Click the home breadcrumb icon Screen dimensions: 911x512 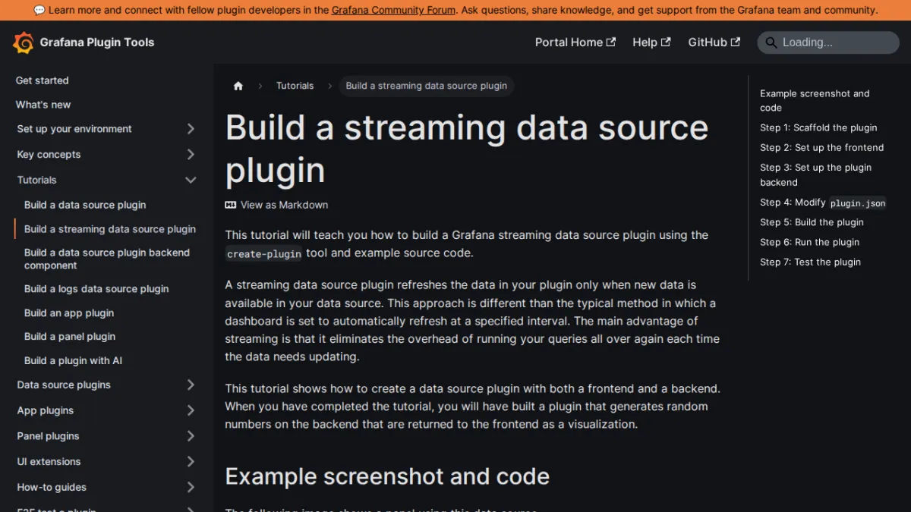(x=238, y=86)
